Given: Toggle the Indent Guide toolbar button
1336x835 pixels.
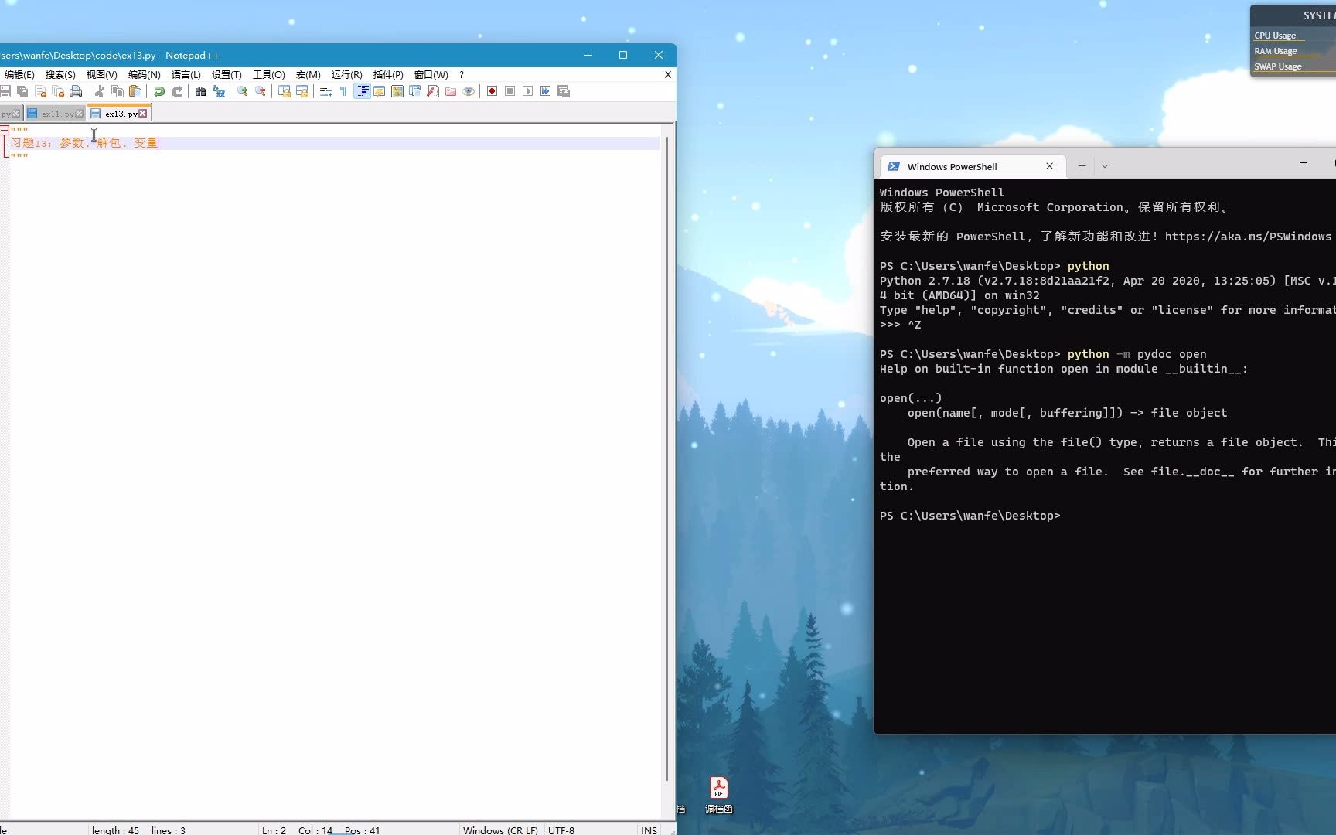Looking at the screenshot, I should [x=362, y=91].
